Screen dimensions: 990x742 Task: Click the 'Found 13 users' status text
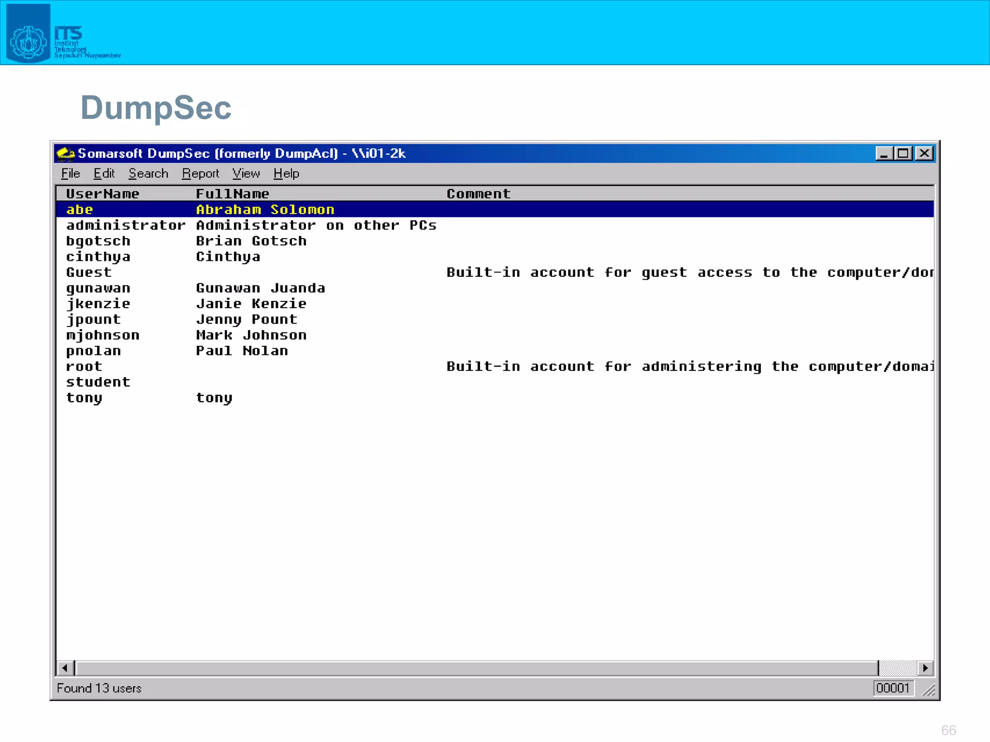tap(99, 688)
